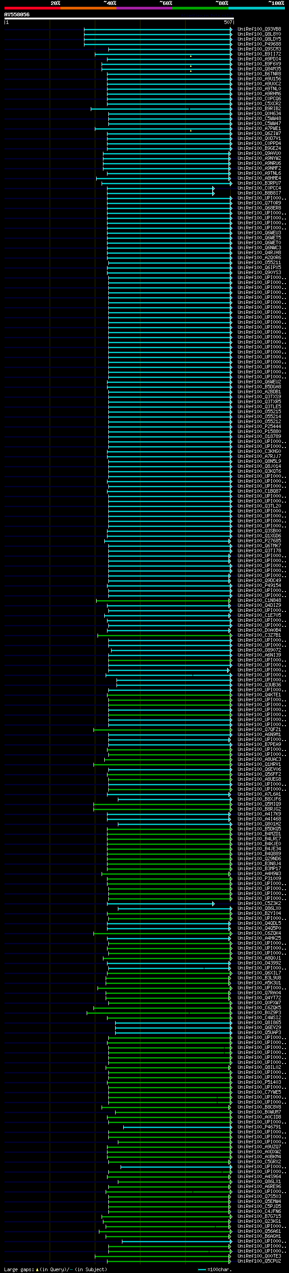Image resolution: width=289 pixels, height=1273 pixels.
Task: Select label UniRef100_Q1HRV1
Action: [259, 765]
